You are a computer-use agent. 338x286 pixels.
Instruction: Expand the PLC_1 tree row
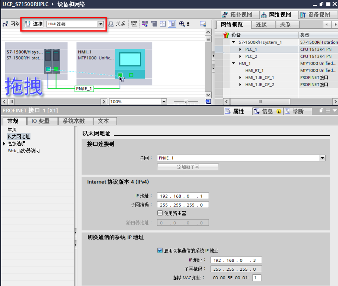tap(241, 50)
